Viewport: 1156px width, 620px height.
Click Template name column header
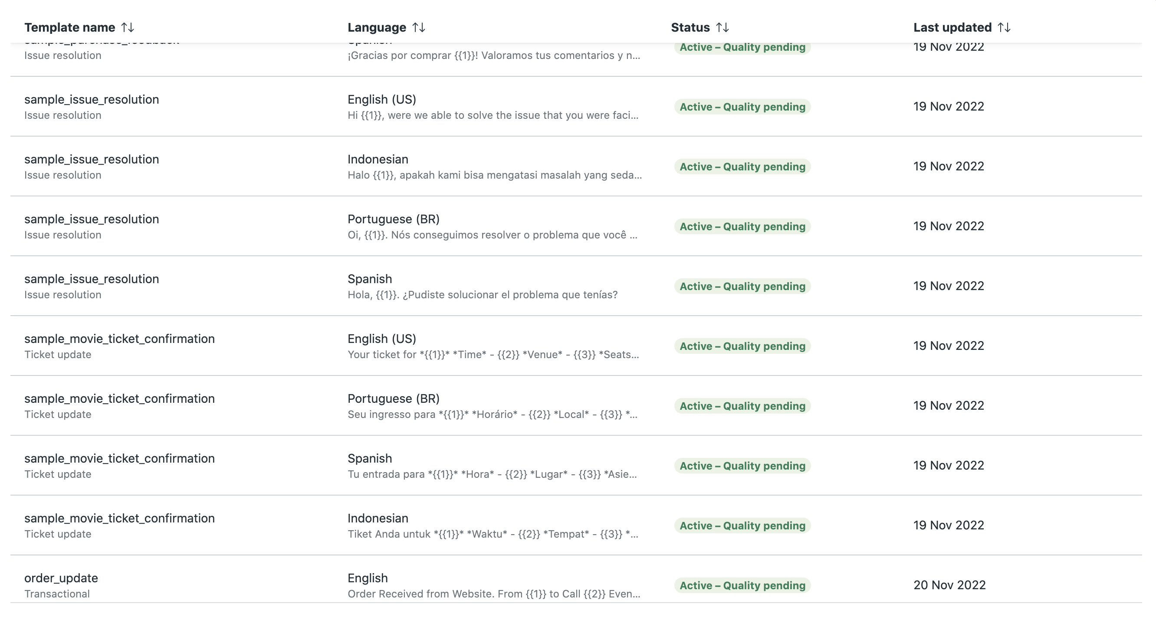point(69,27)
